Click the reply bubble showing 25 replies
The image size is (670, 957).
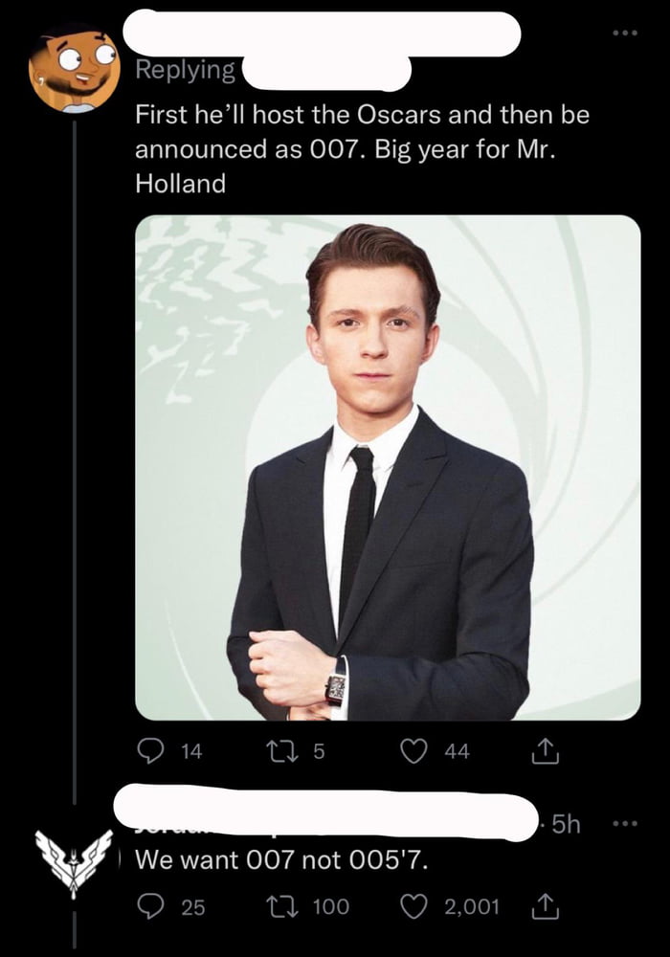[x=151, y=907]
